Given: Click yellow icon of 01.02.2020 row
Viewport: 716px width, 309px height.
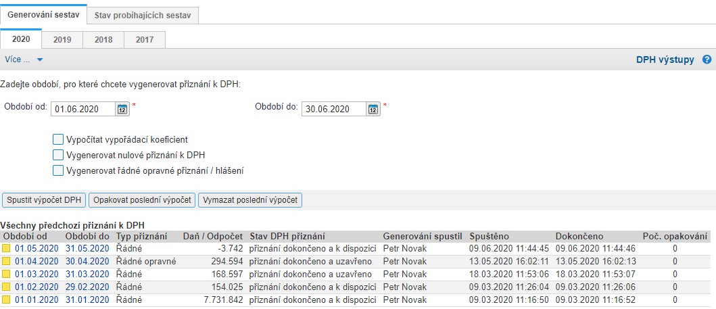Looking at the screenshot, I should pos(6,287).
